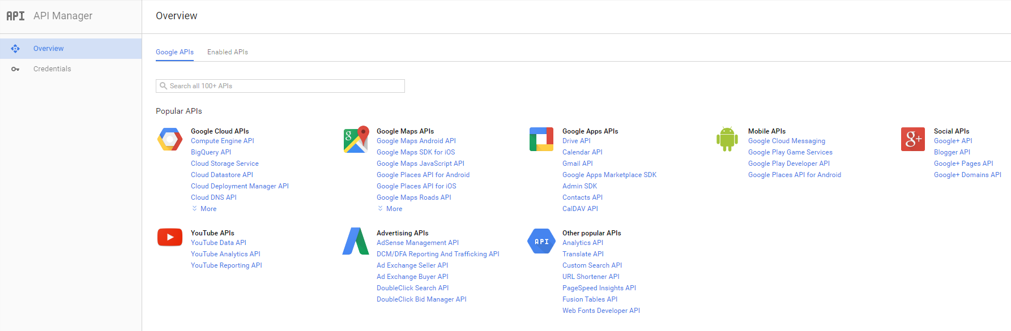Open Web Fonts Developer API link
Image resolution: width=1011 pixels, height=331 pixels.
(602, 311)
